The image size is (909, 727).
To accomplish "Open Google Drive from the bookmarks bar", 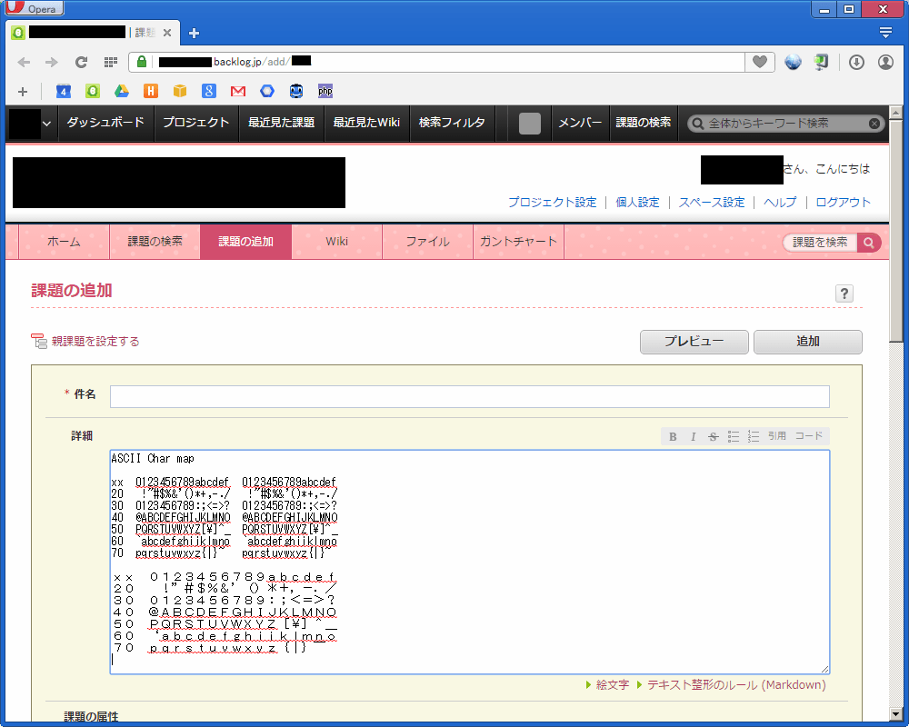I will point(122,91).
